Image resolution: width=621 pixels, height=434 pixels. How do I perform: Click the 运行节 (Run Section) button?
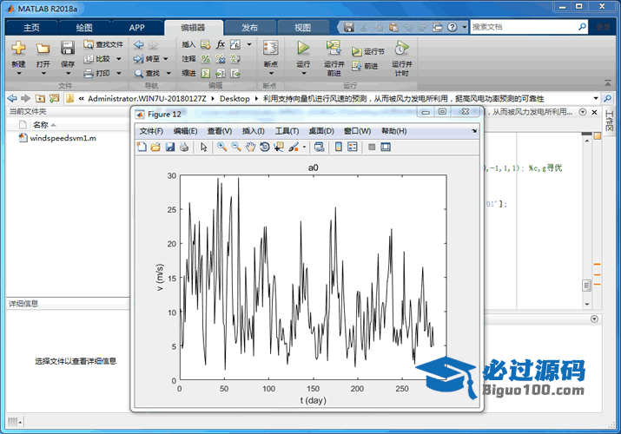[368, 52]
